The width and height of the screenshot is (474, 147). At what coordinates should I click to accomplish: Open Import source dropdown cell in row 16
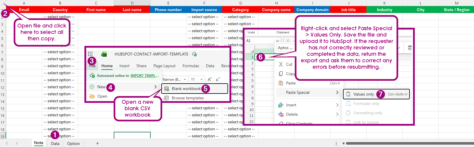click(x=204, y=115)
